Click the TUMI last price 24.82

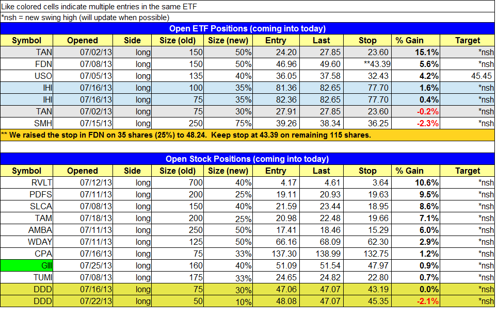pyautogui.click(x=322, y=277)
